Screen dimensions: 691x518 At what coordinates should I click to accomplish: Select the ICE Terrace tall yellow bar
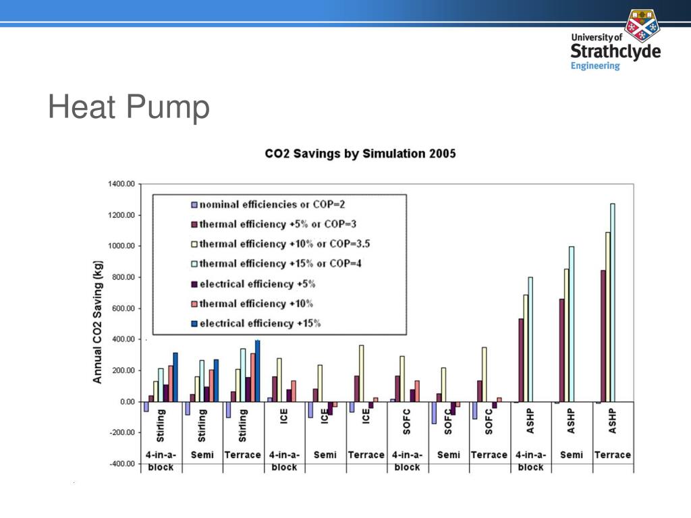tap(362, 374)
